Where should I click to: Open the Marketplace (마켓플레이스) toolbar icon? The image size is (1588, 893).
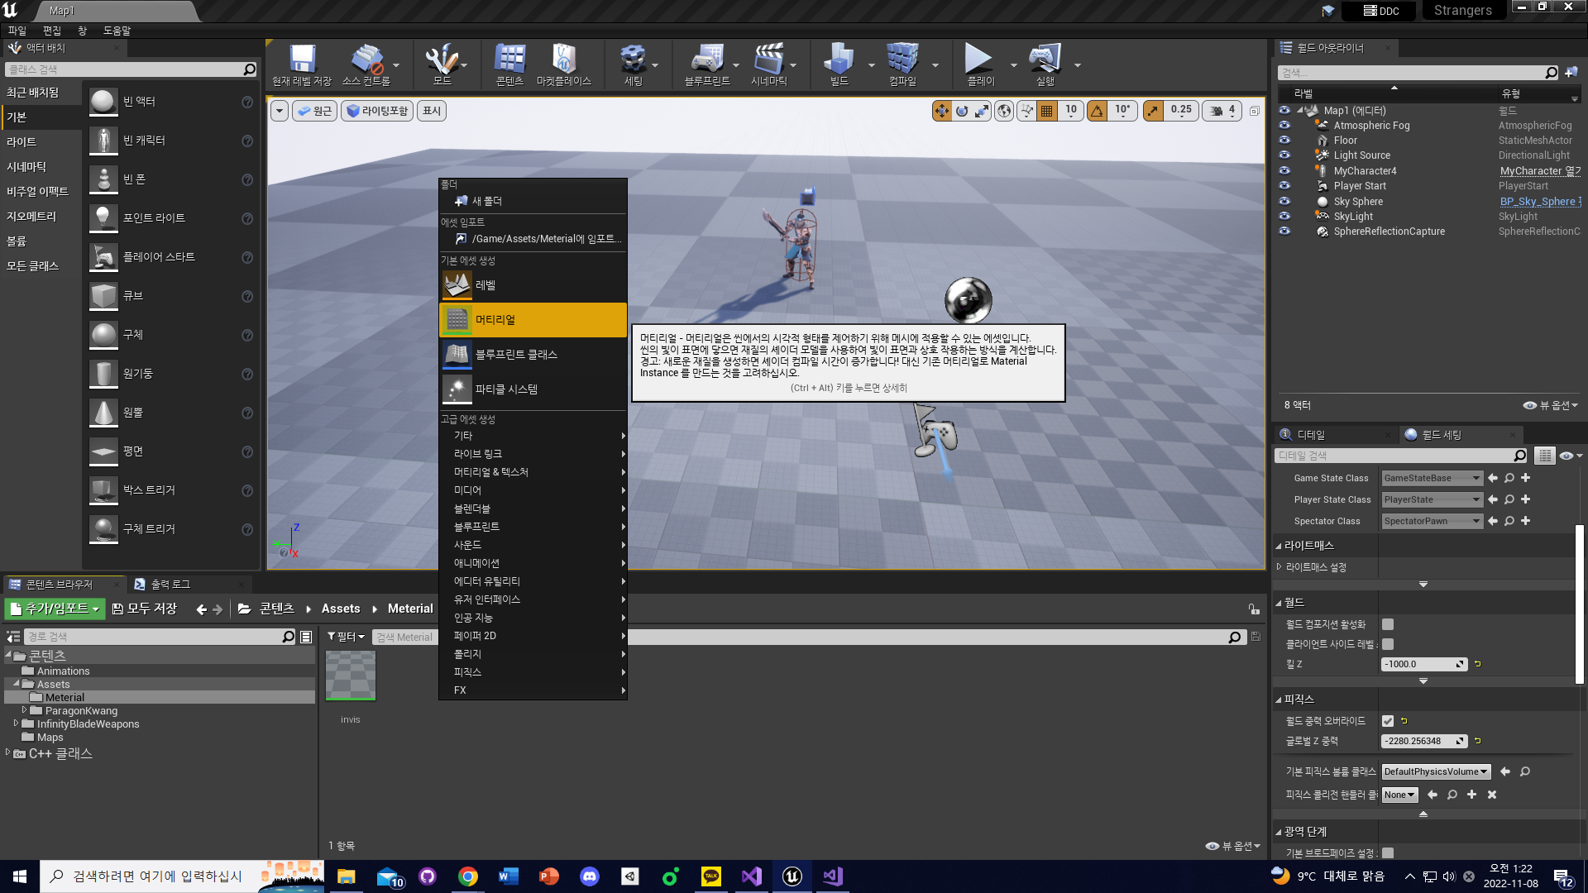tap(563, 60)
